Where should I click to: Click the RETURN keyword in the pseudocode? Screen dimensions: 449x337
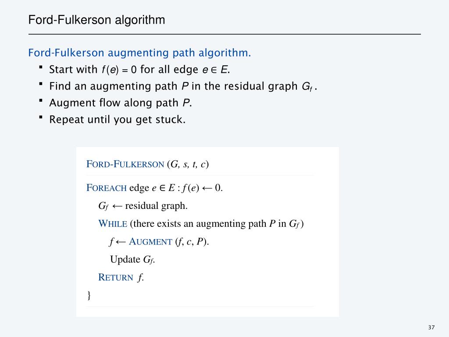[x=116, y=277]
